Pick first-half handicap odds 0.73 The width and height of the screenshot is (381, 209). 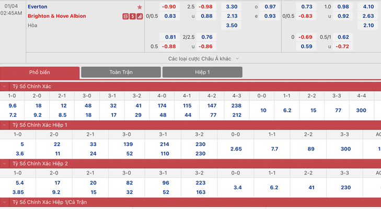click(x=306, y=7)
